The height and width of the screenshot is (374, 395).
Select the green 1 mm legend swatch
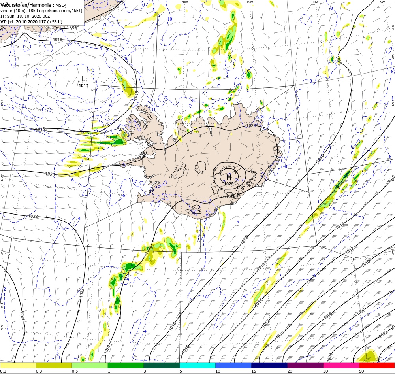[x=126, y=365]
